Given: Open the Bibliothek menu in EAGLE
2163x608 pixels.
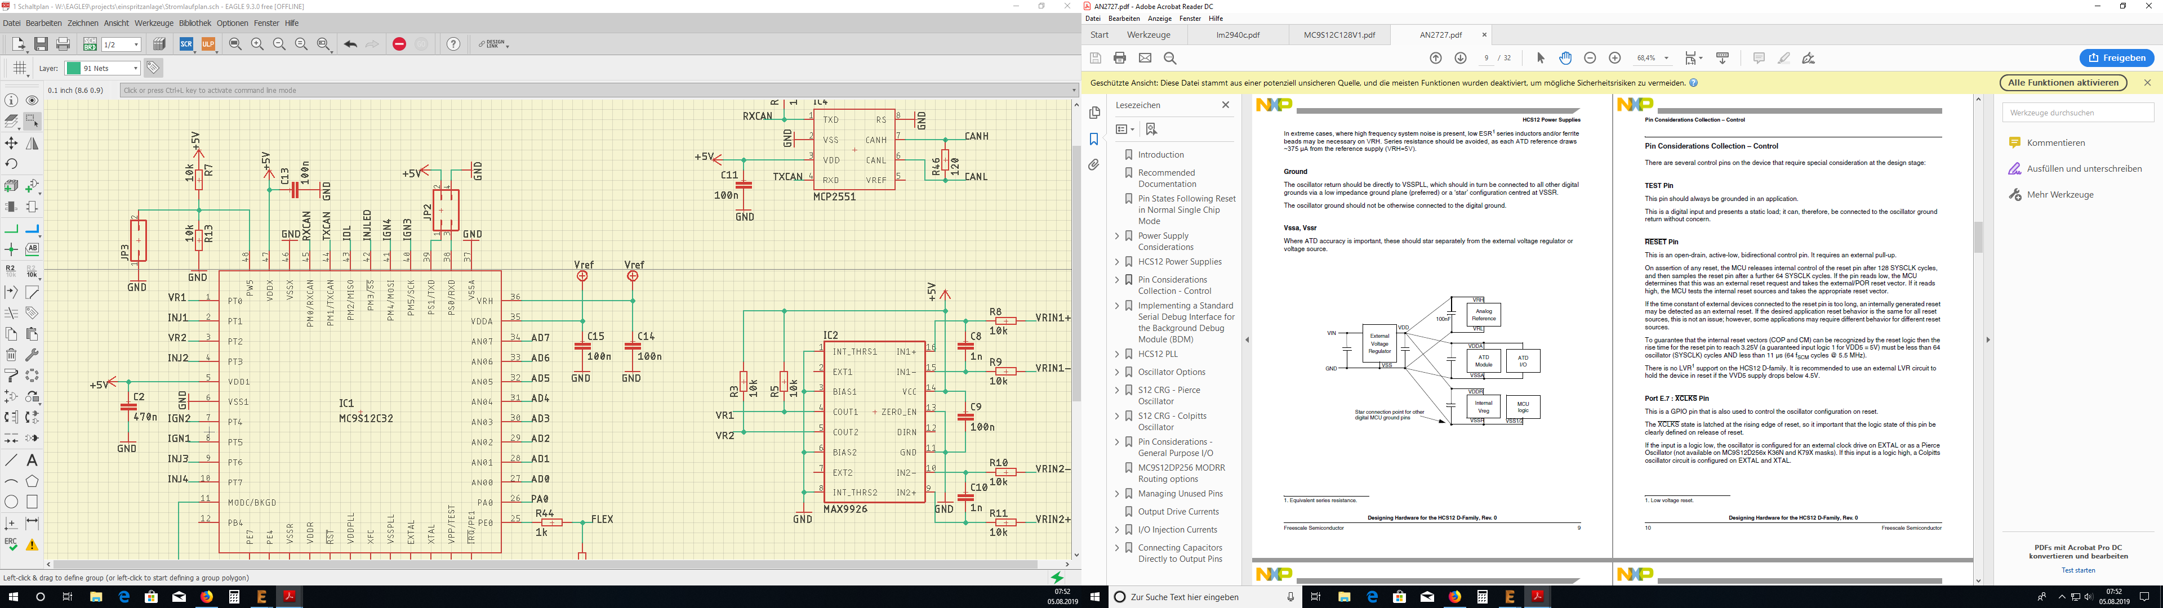Looking at the screenshot, I should tap(195, 24).
